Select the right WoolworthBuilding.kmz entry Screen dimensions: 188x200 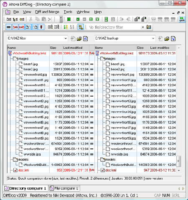117,53
